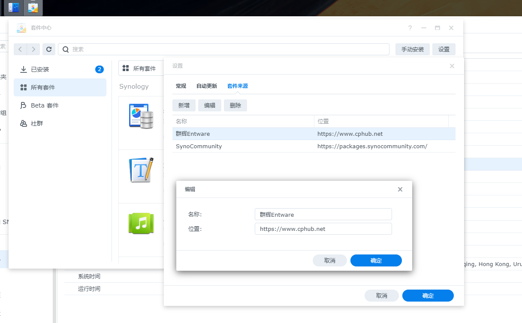Click 确定 in the 编辑 dialog

click(376, 260)
